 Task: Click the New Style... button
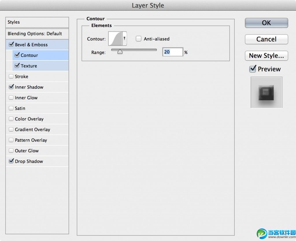pyautogui.click(x=266, y=56)
